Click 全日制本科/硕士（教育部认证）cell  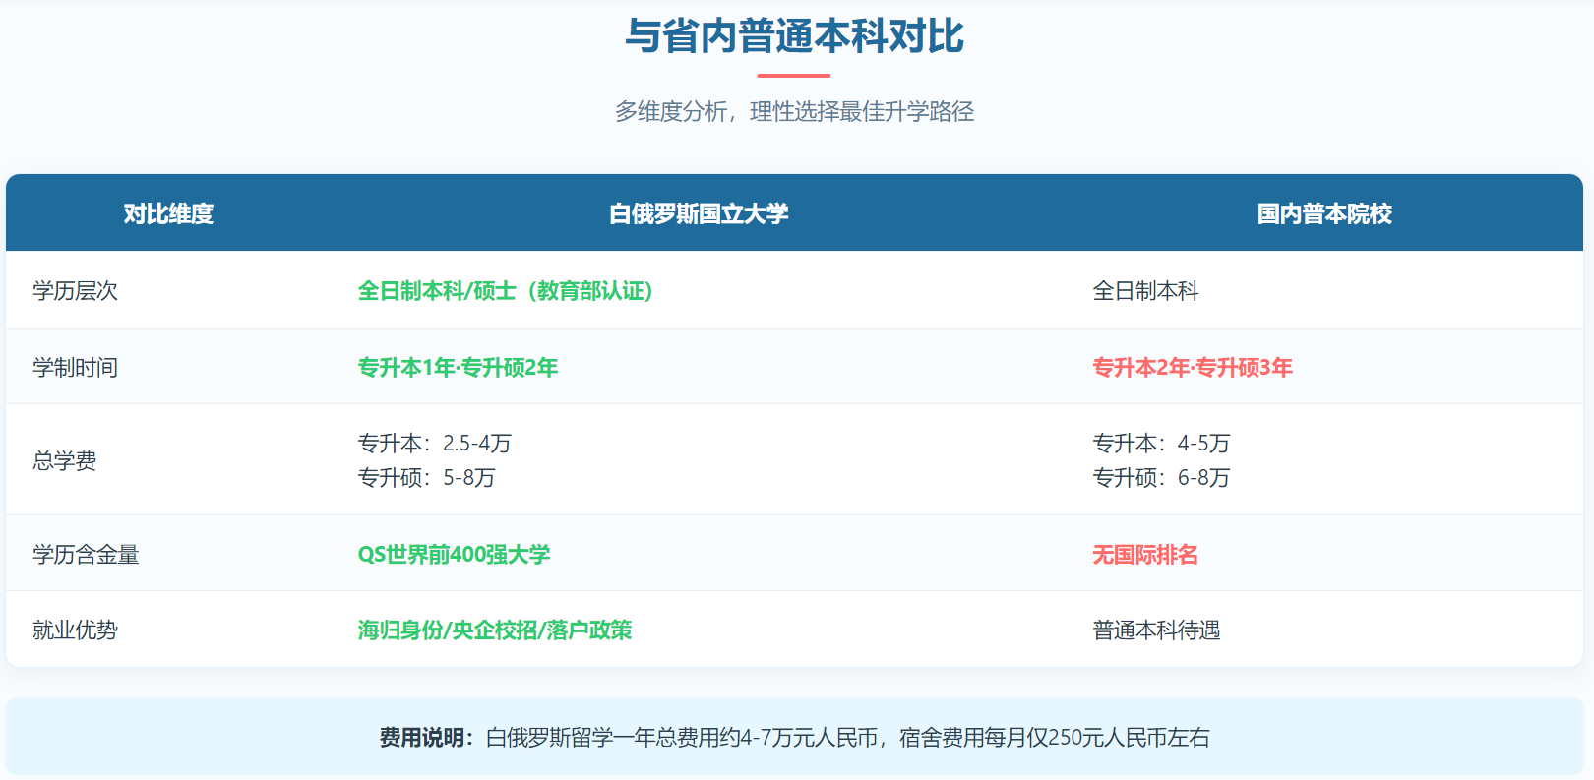pos(507,291)
